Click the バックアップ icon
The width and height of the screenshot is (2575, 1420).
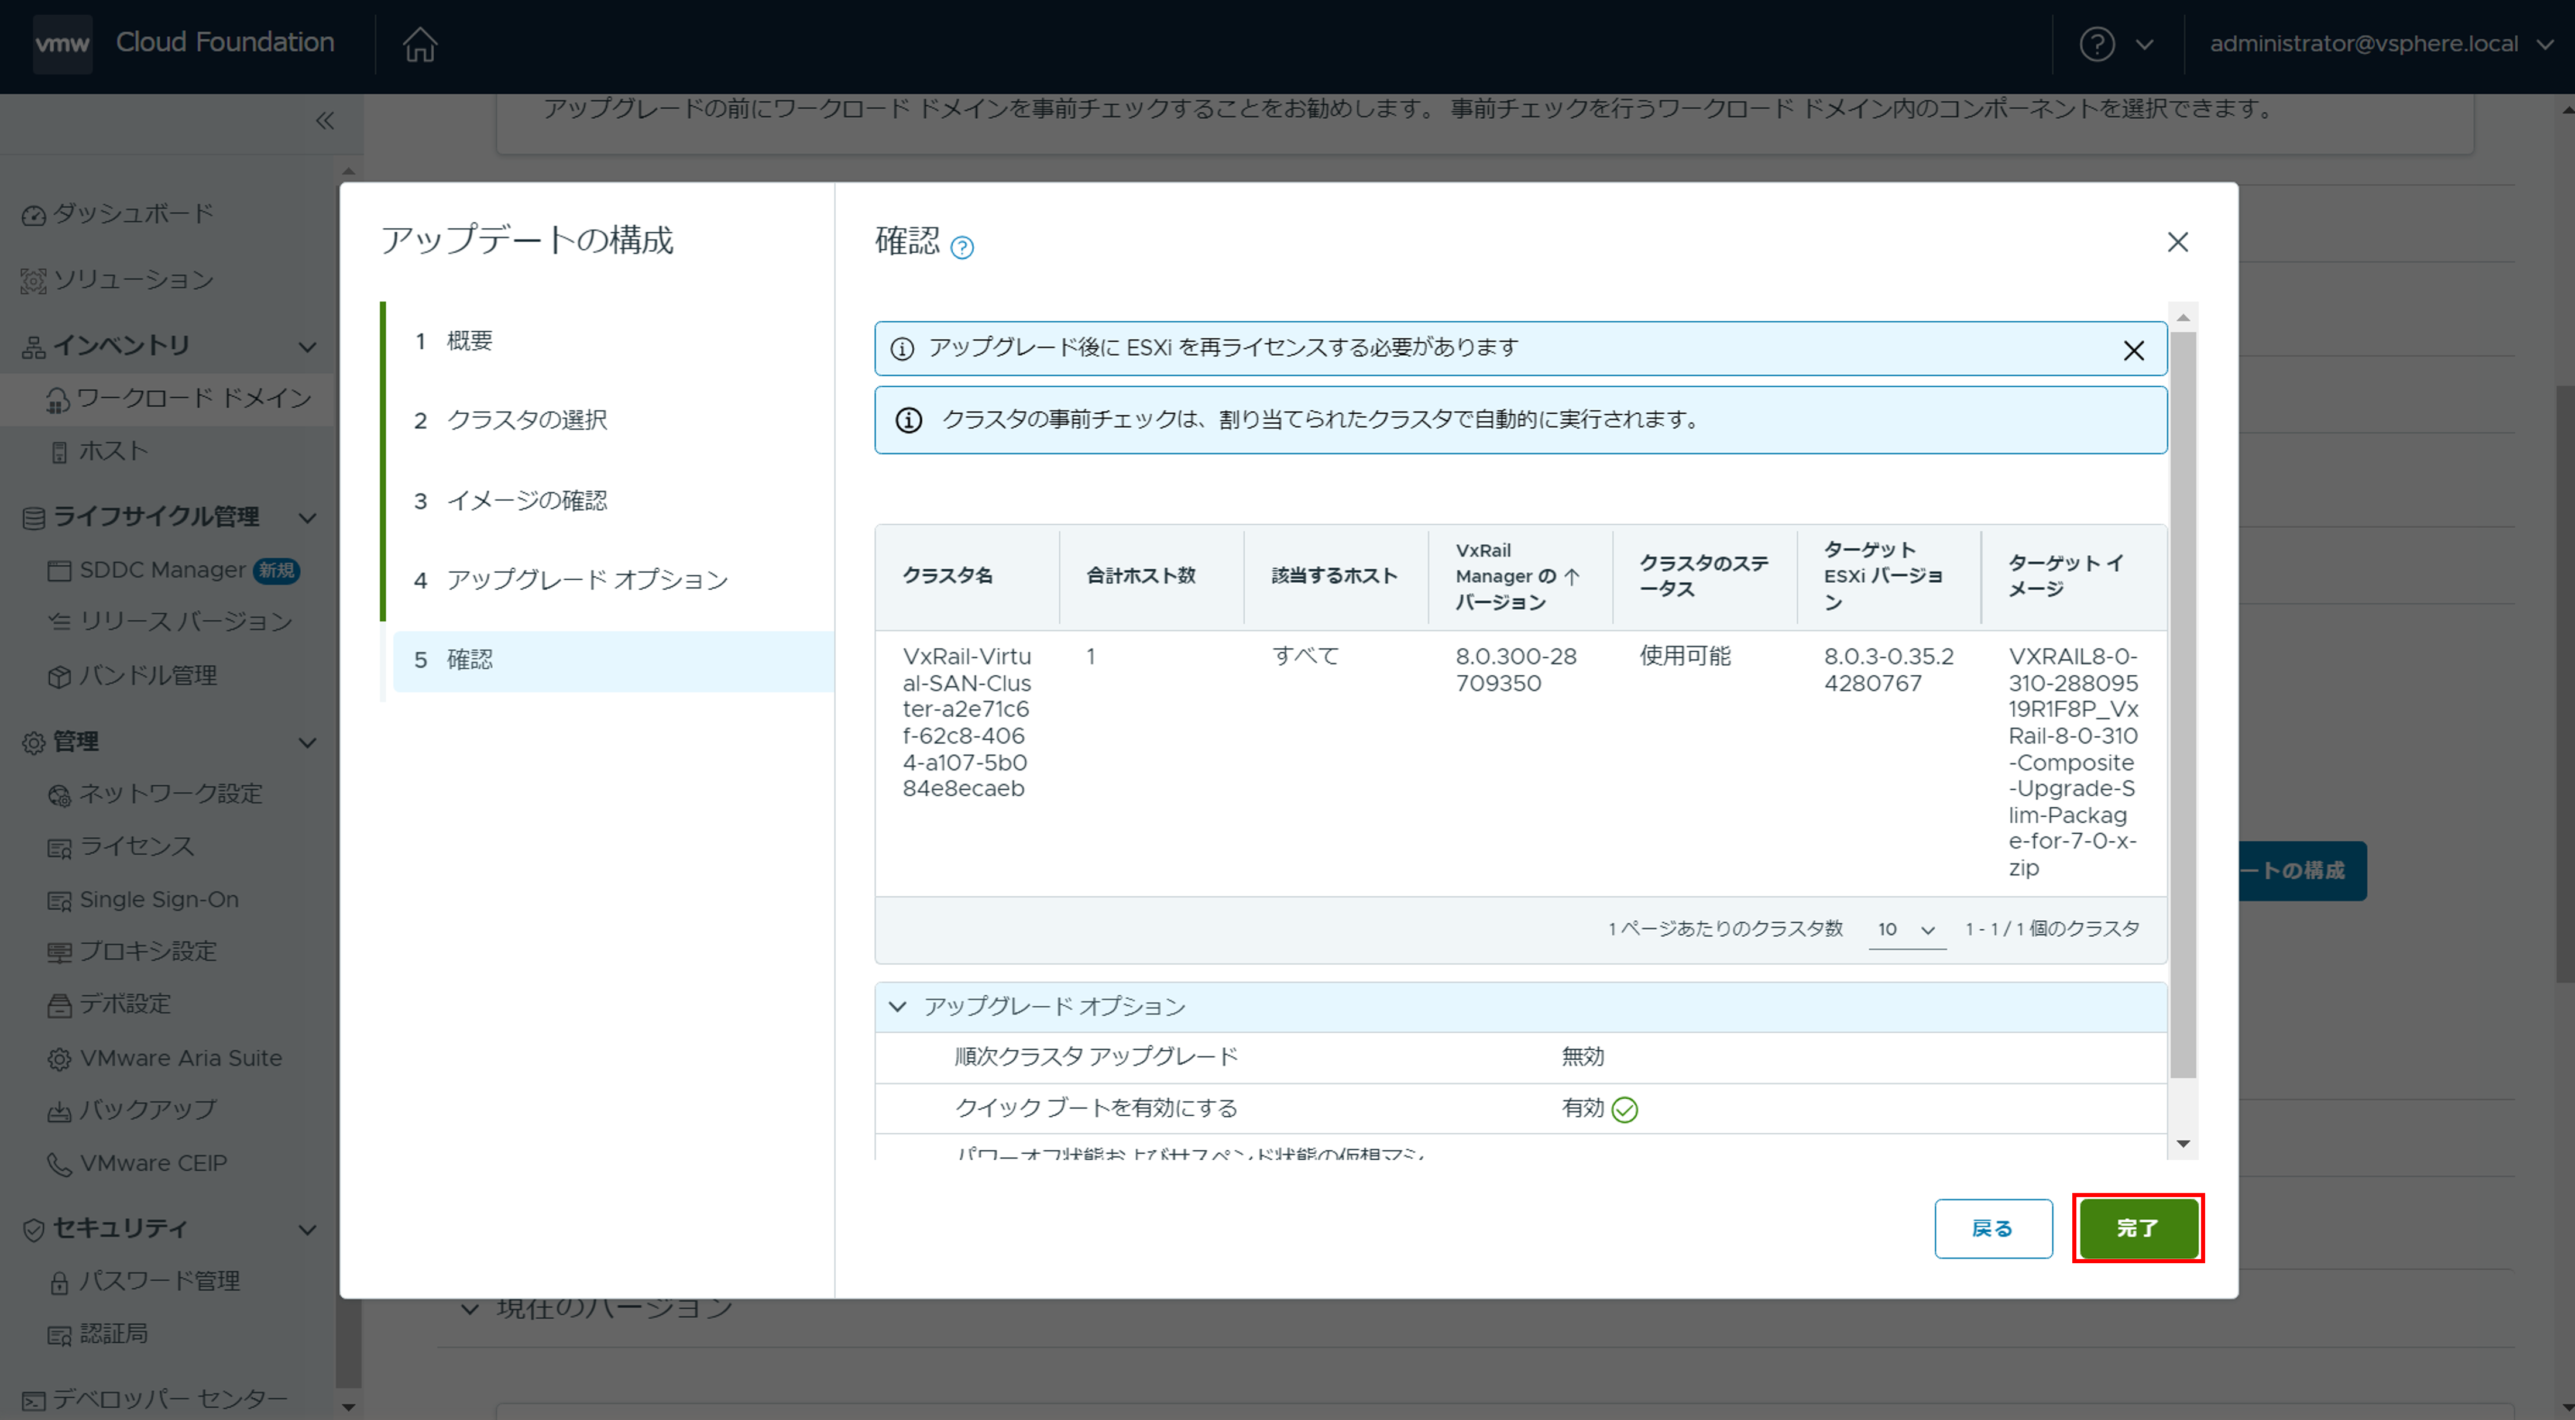(60, 1112)
